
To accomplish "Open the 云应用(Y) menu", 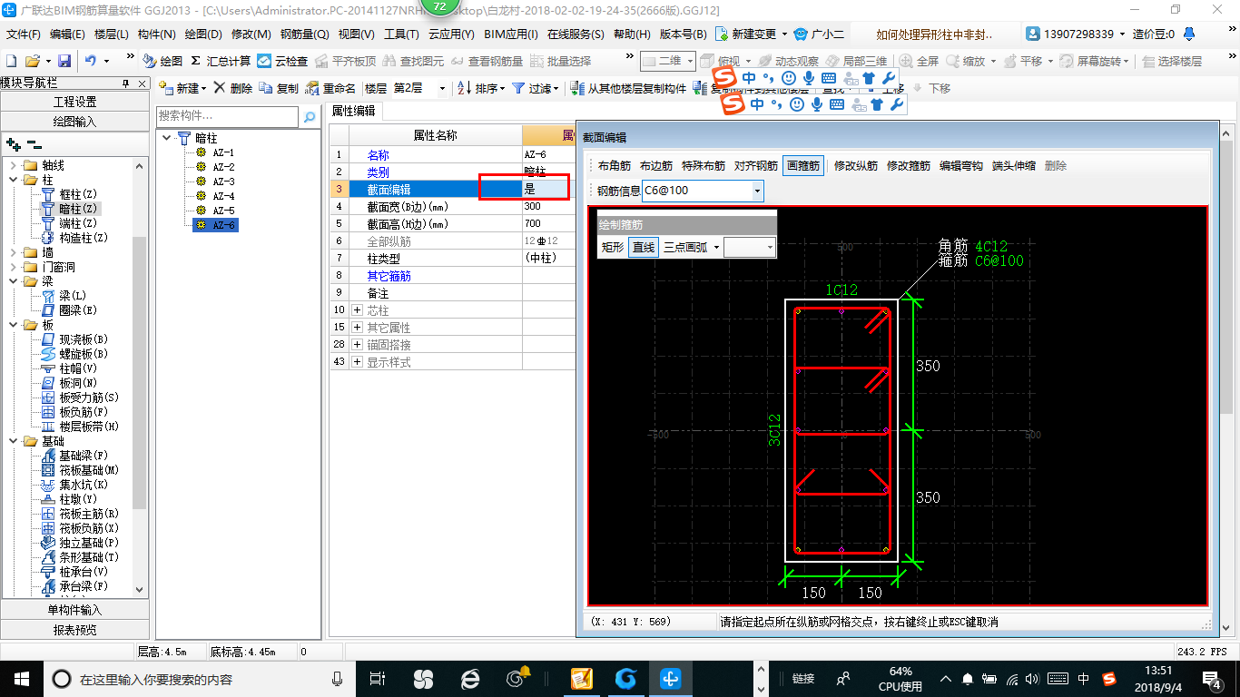I will pos(451,34).
